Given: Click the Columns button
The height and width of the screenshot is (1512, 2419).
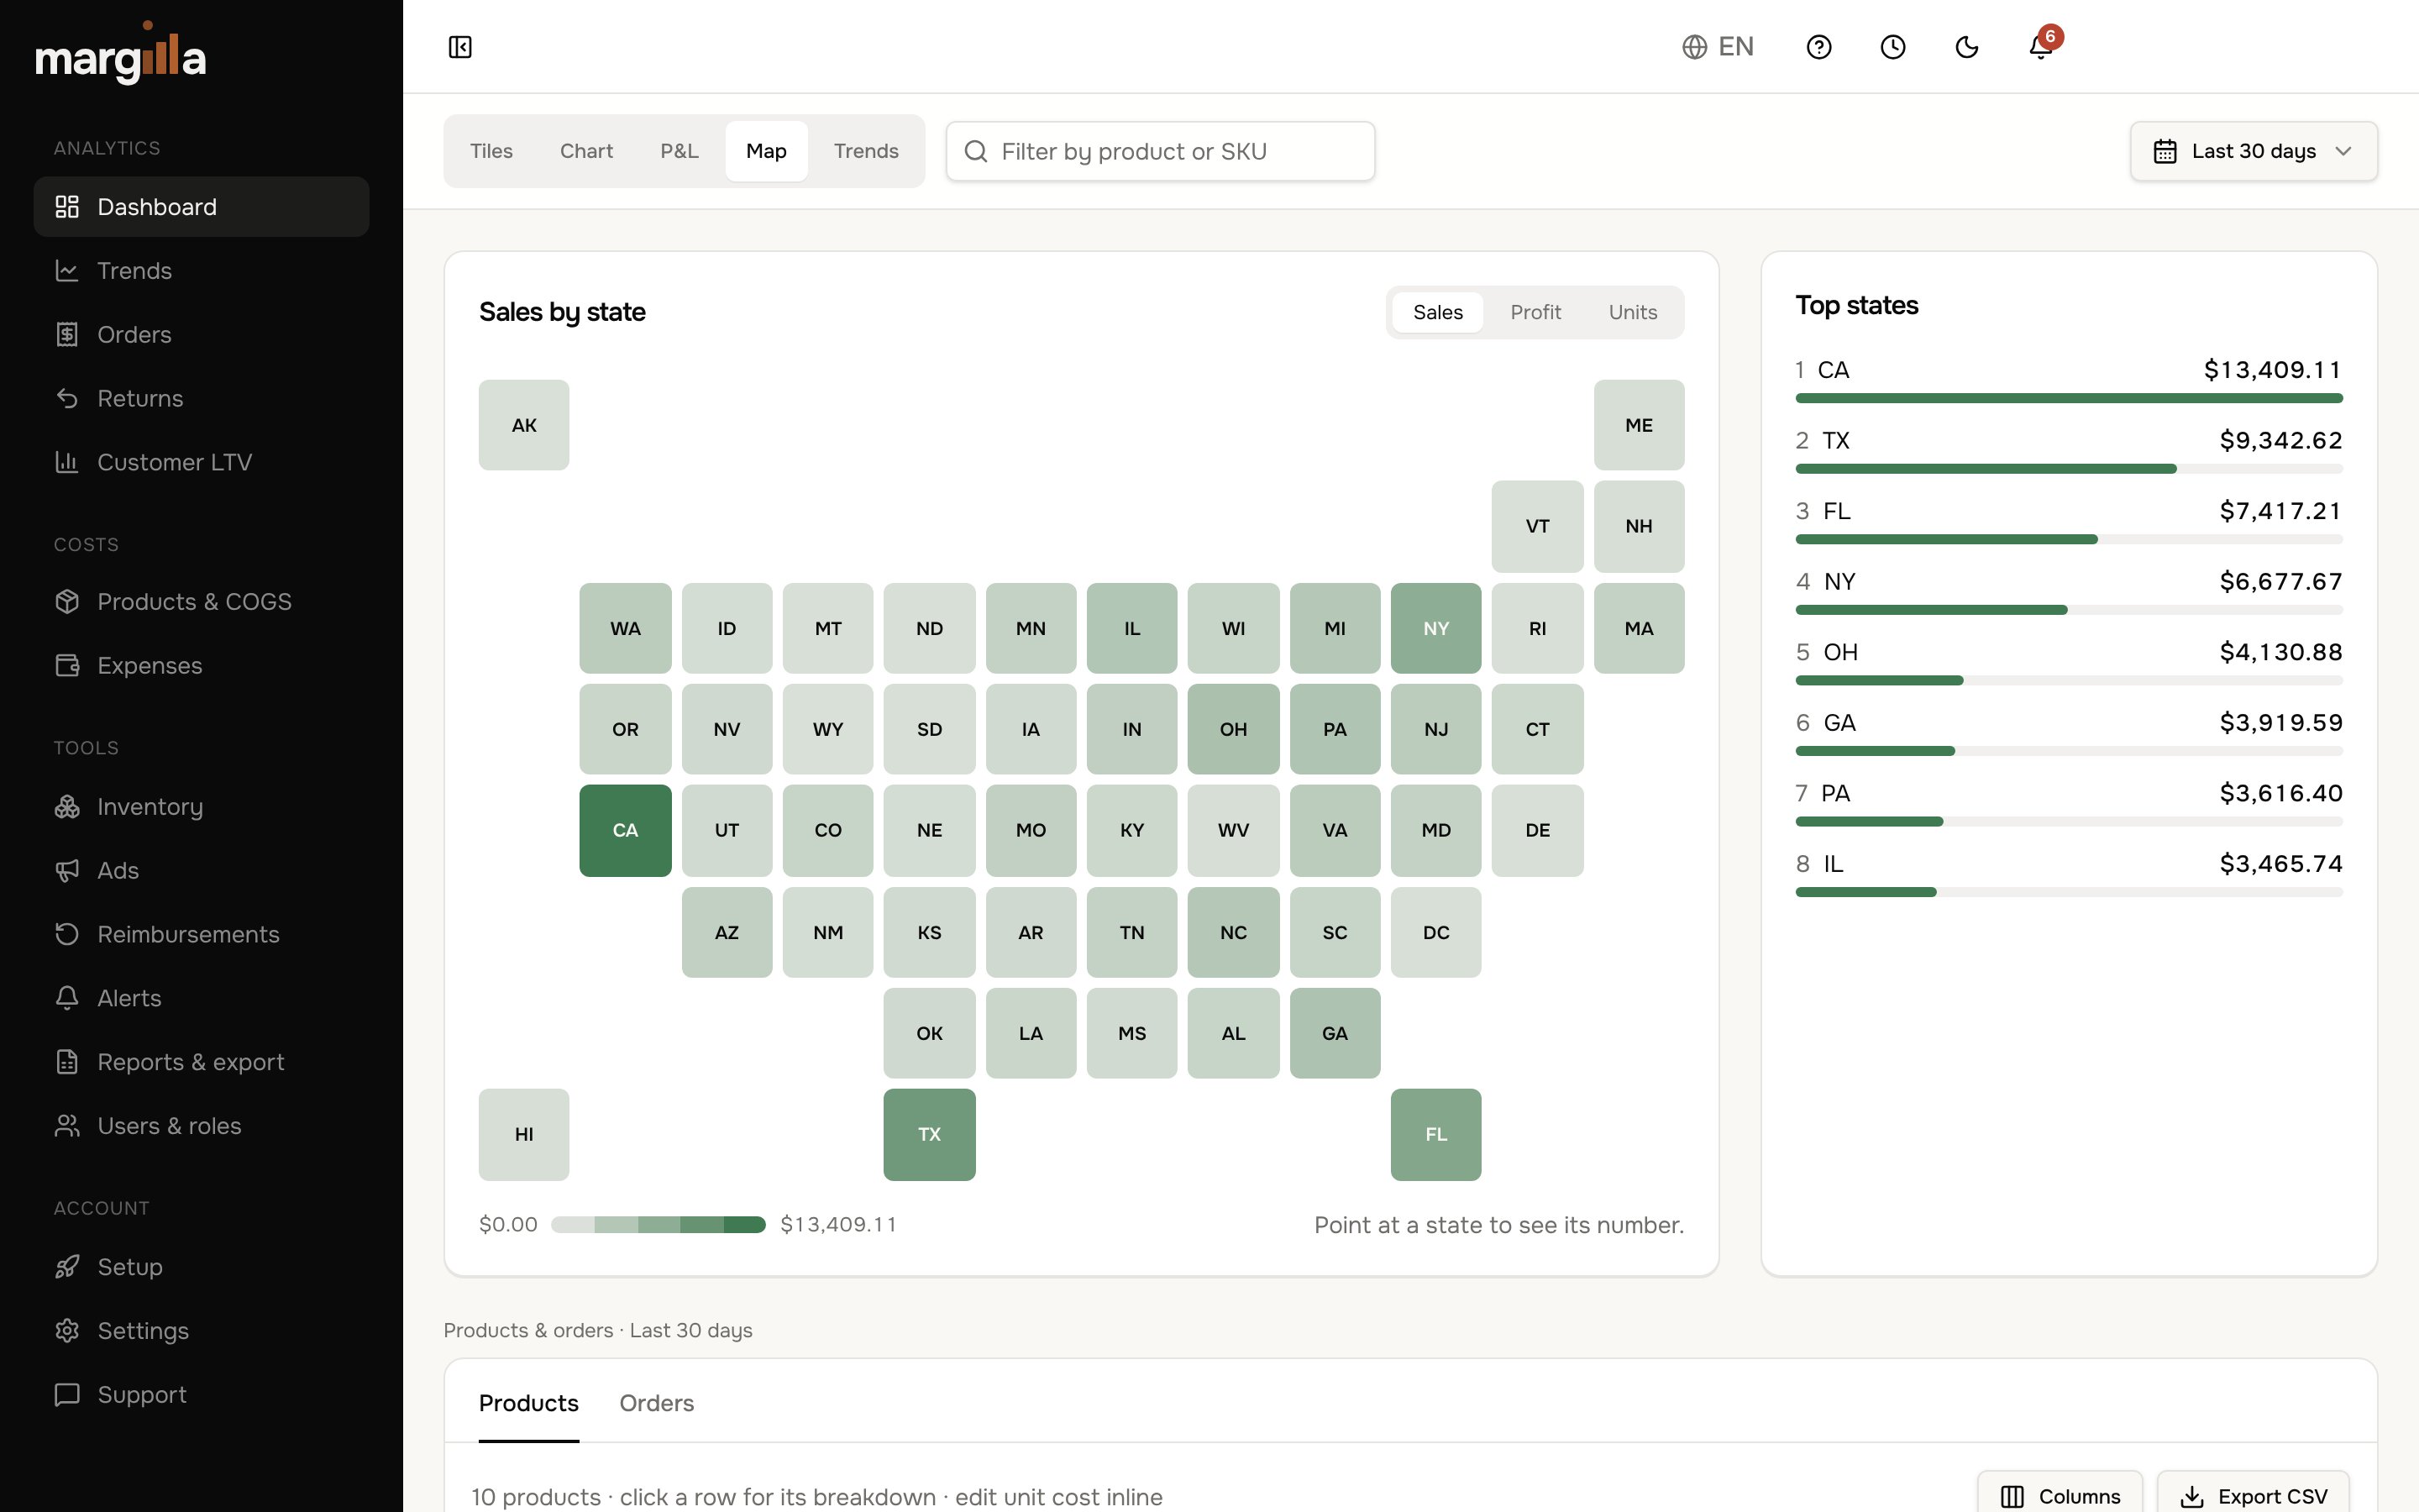Looking at the screenshot, I should [2060, 1496].
